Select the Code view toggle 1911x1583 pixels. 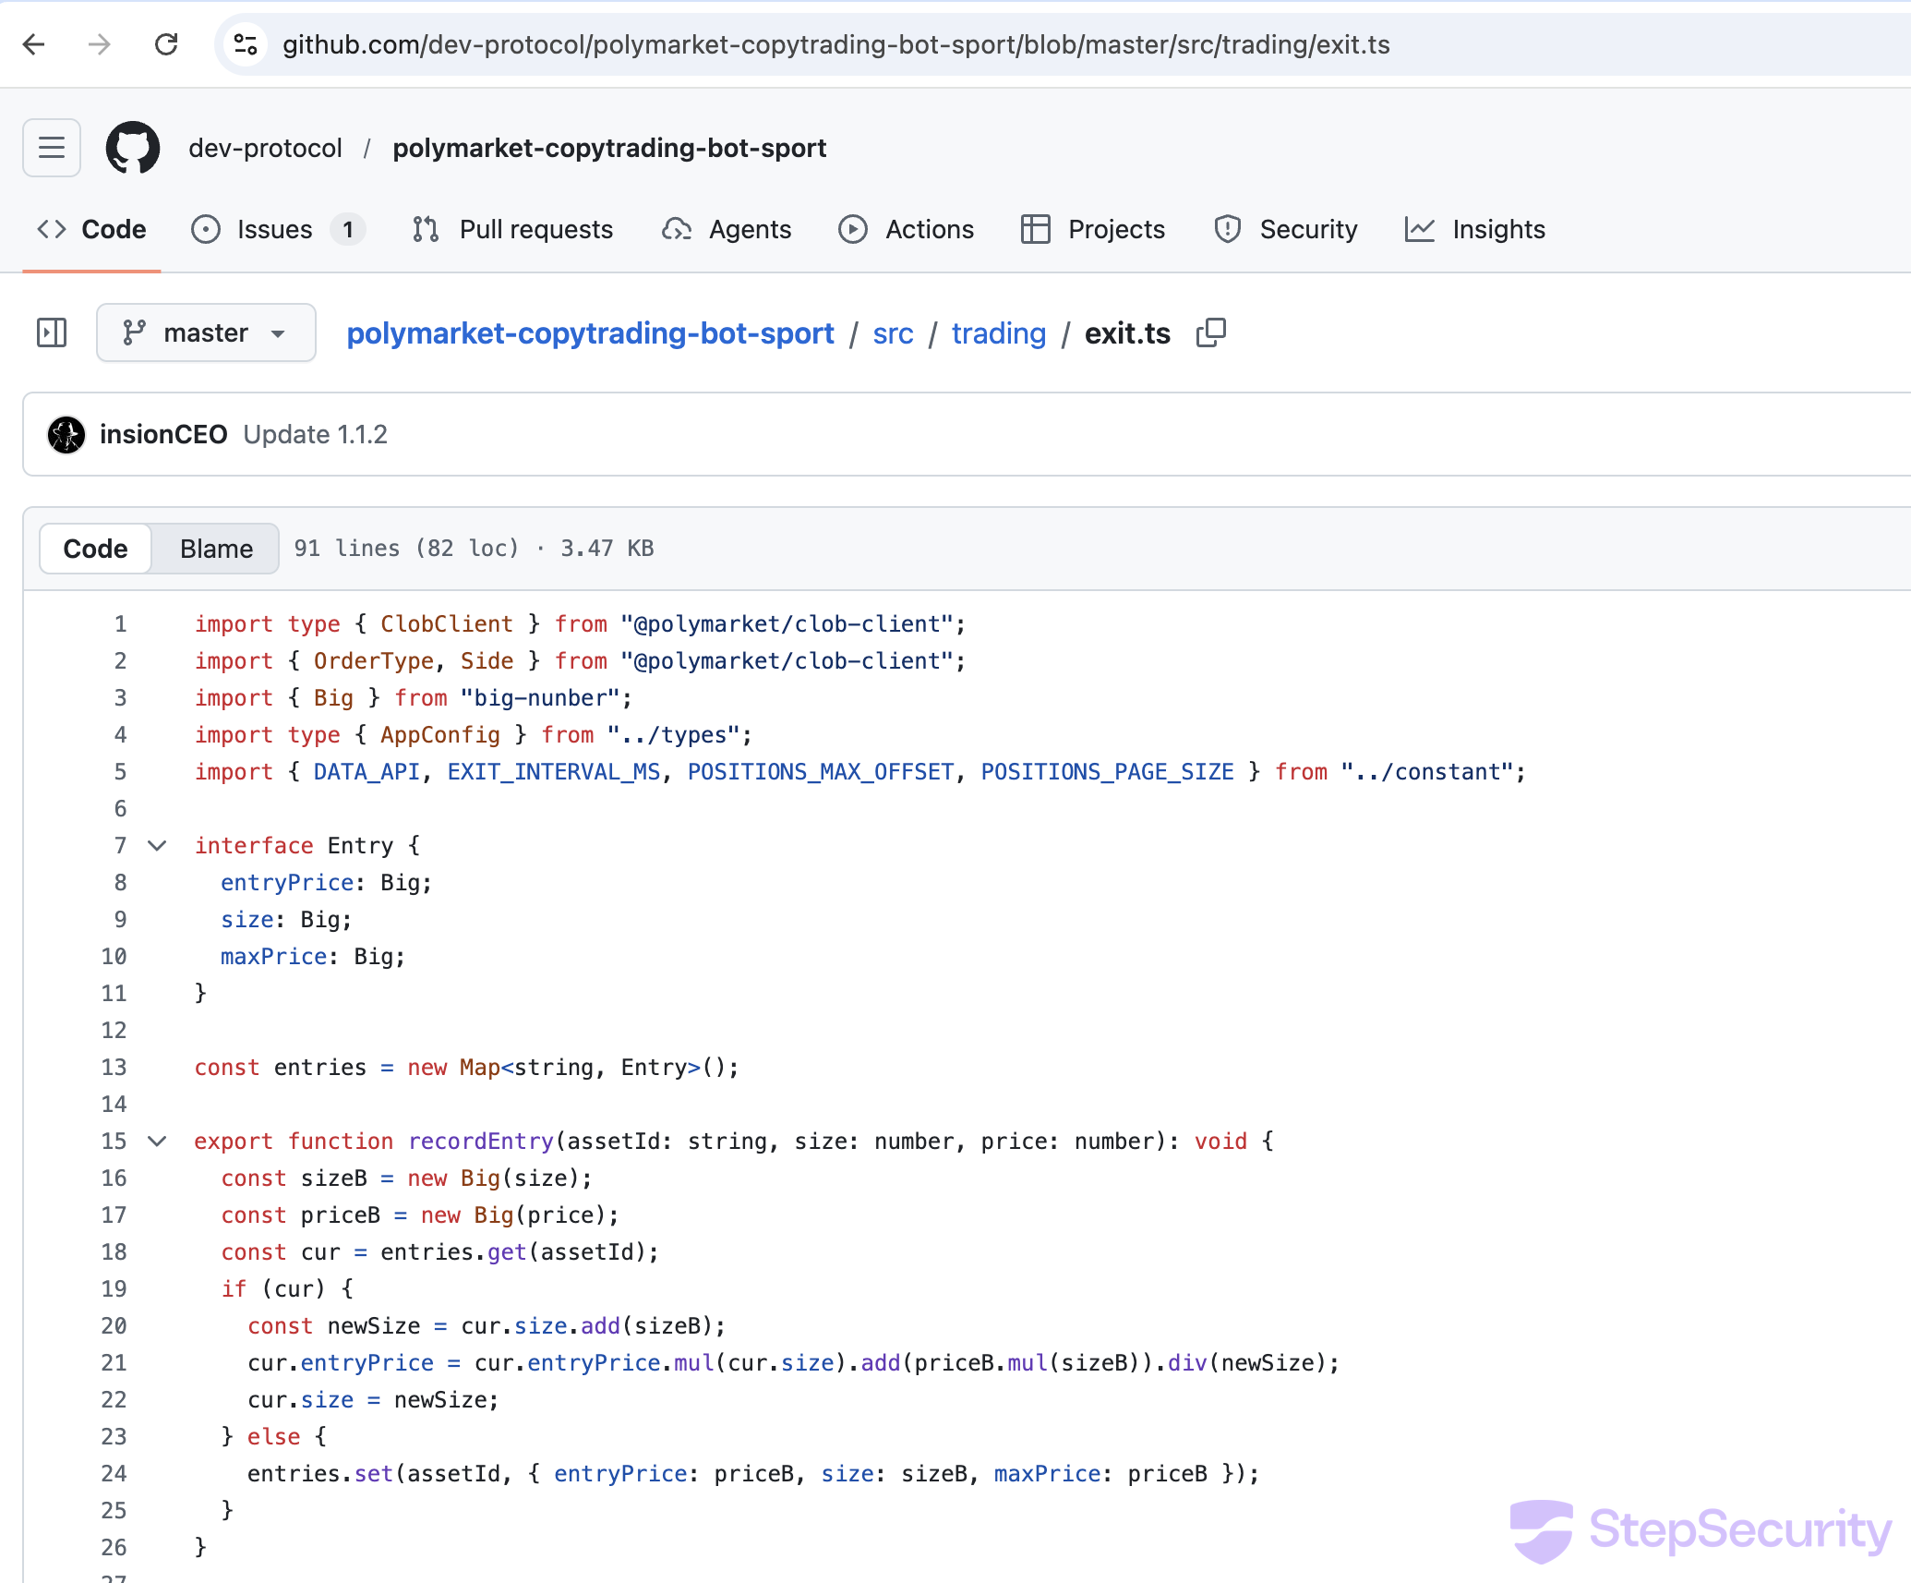pos(95,549)
